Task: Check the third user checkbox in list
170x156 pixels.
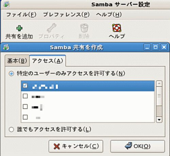Action: pyautogui.click(x=25, y=107)
